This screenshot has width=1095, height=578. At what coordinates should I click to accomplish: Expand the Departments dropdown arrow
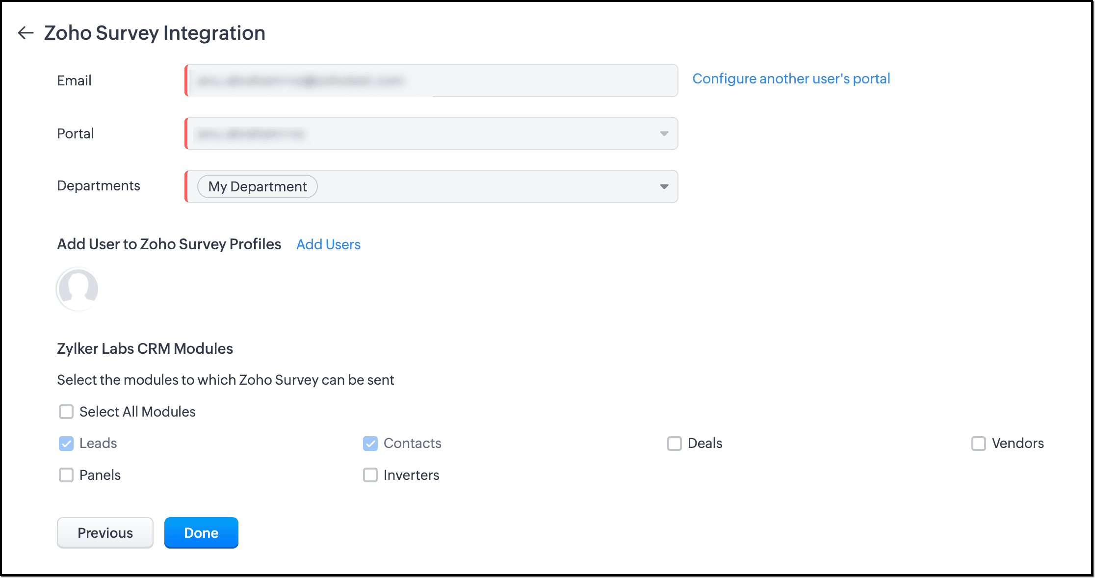(x=664, y=186)
